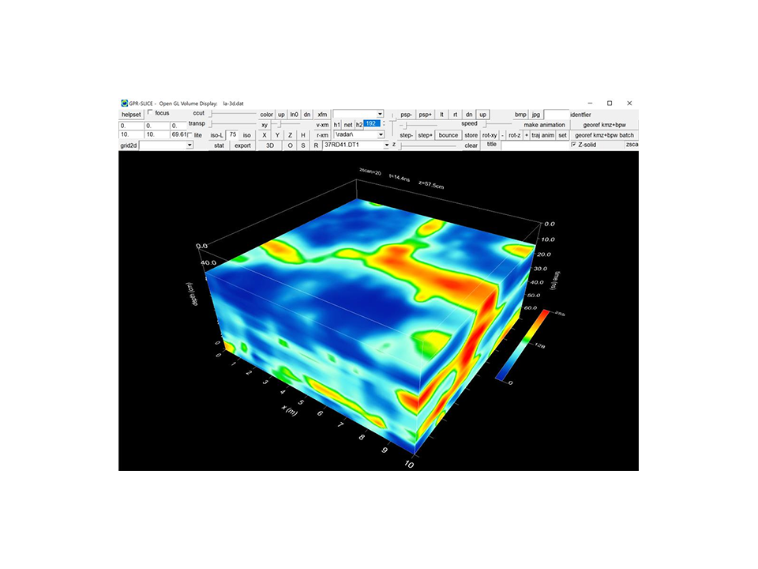Click the ccut slider handle

point(210,113)
